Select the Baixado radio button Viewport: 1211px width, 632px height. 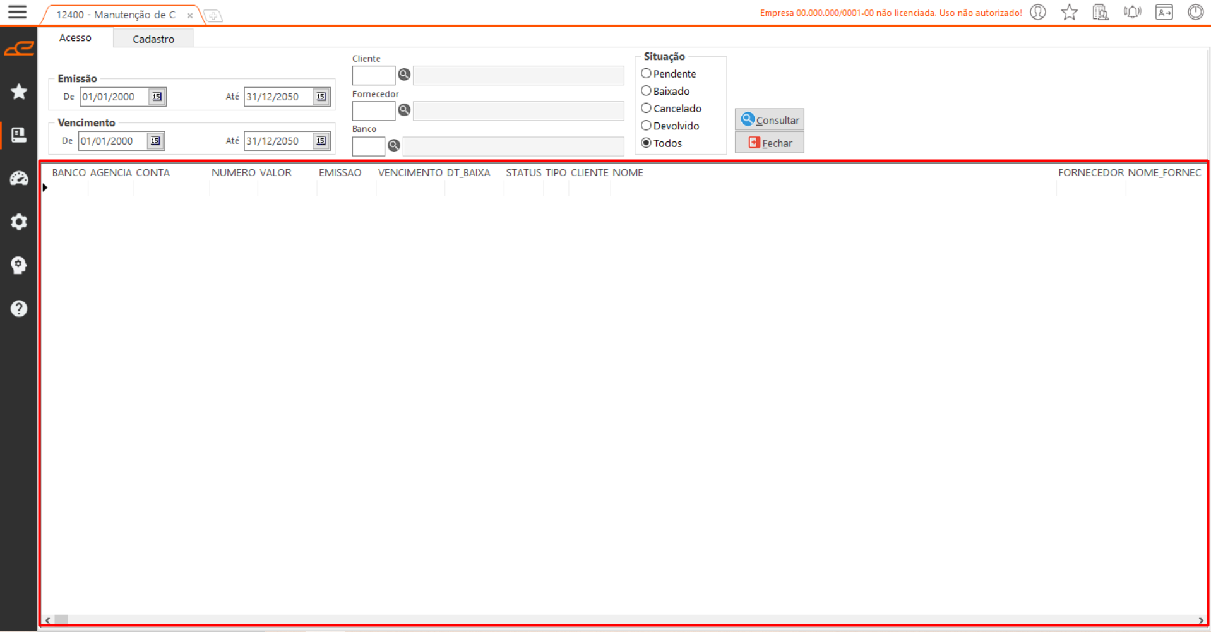(x=646, y=91)
